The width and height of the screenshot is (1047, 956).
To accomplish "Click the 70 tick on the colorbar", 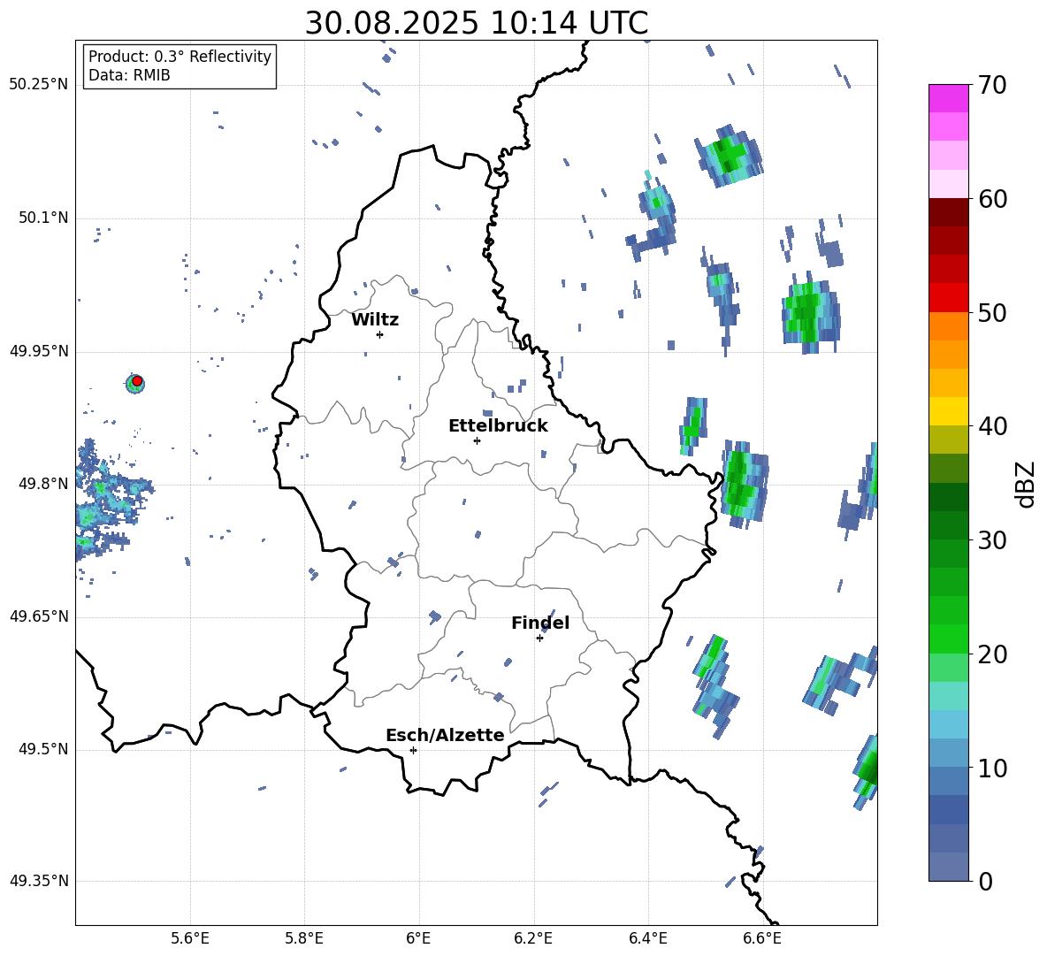I will tap(991, 85).
